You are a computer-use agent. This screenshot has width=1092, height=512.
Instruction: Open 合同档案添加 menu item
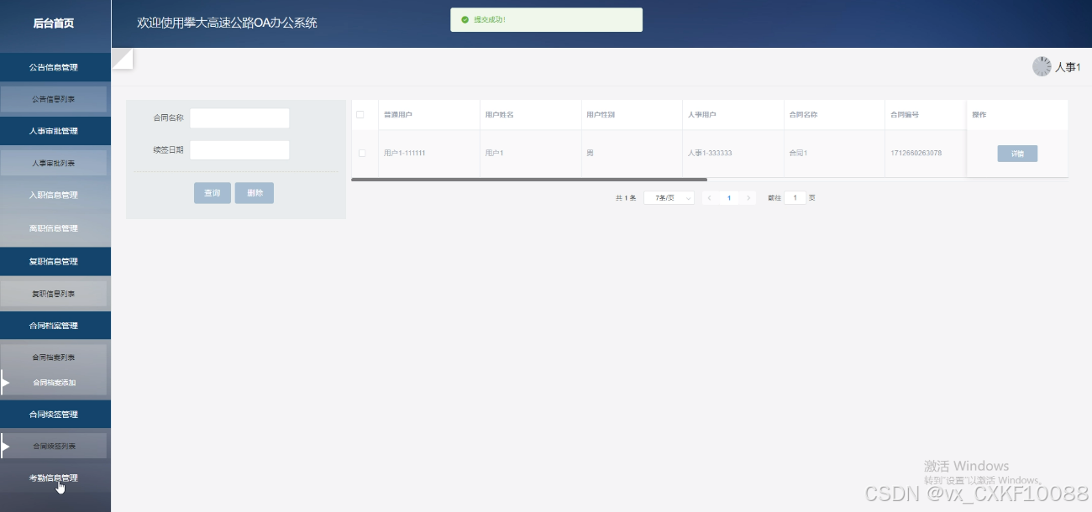pyautogui.click(x=54, y=383)
